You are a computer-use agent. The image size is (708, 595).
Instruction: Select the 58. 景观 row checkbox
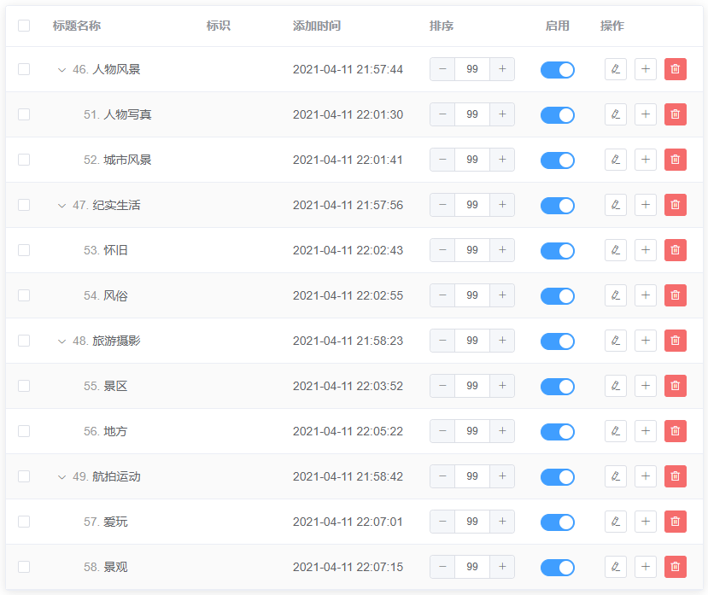[x=24, y=567]
